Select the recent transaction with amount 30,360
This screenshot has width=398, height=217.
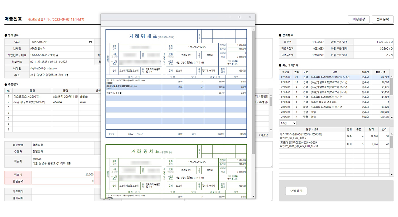pyautogui.click(x=334, y=82)
